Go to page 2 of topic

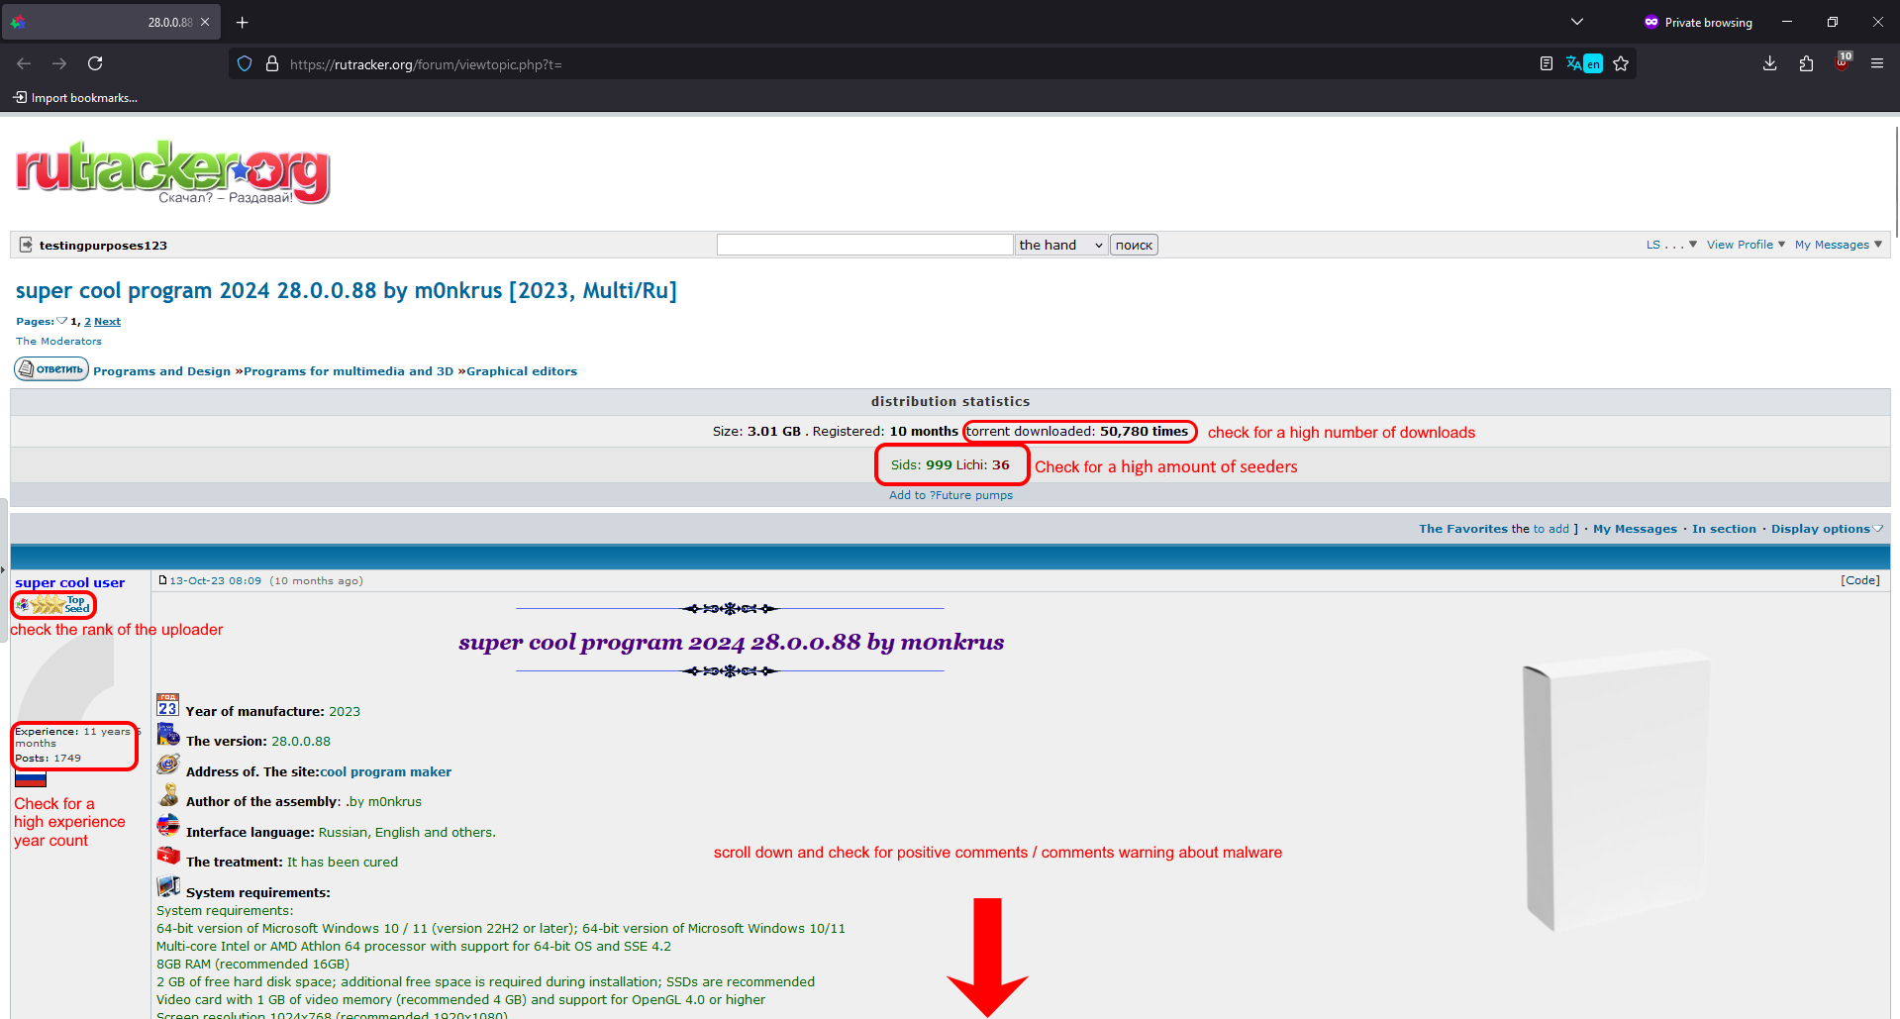tap(87, 321)
